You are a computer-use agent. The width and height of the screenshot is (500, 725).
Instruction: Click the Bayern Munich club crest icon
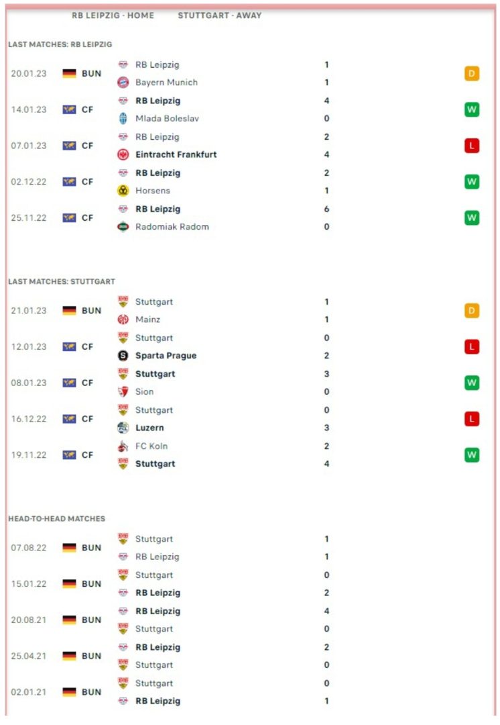(x=123, y=83)
